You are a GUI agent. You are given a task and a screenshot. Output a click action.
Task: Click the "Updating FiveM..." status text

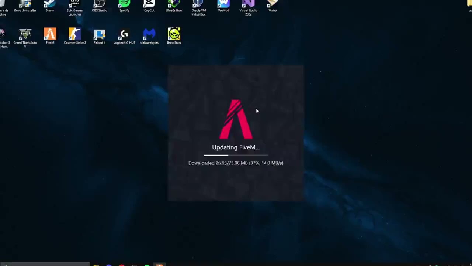click(x=236, y=147)
